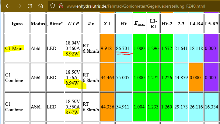220x124 pixels.
Task: Click the purple 0.000 L5-R5 cell in C1 Main row
Action: [211, 48]
